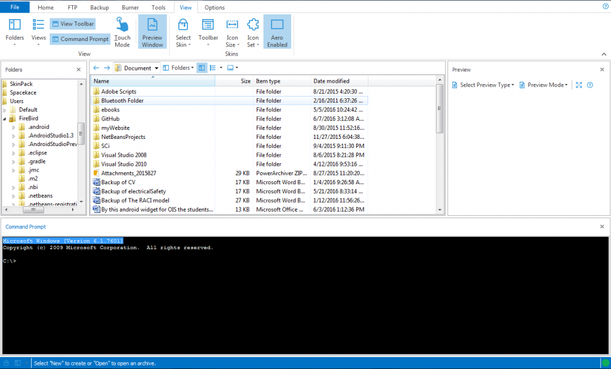Navigate forward with right arrow
611x369 pixels.
coord(107,68)
